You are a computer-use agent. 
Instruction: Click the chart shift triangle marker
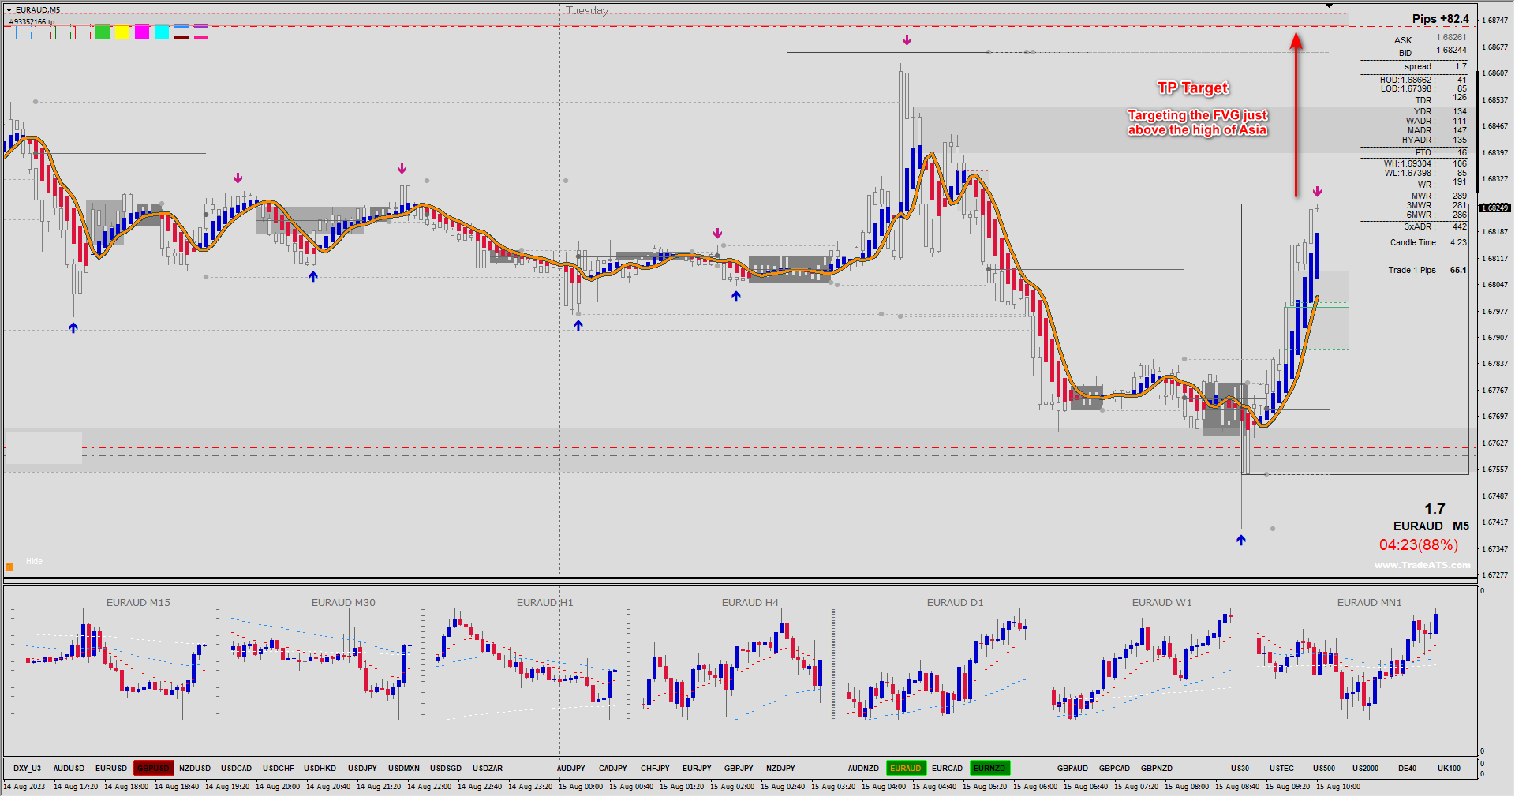pos(1329,6)
